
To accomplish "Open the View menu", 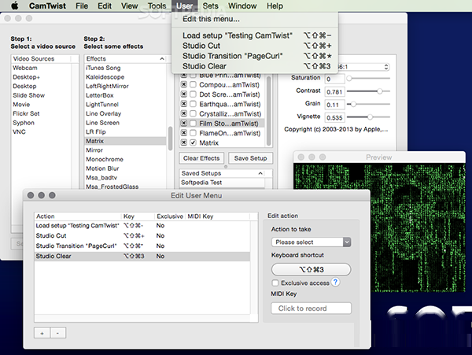I will [130, 6].
